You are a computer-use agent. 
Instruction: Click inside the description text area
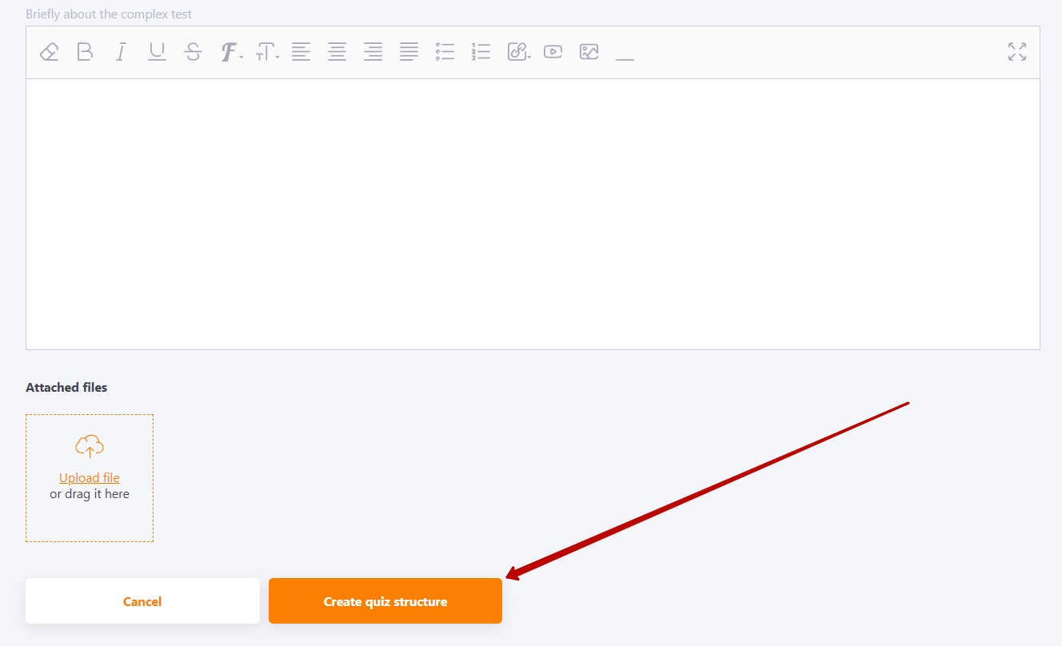(x=533, y=213)
